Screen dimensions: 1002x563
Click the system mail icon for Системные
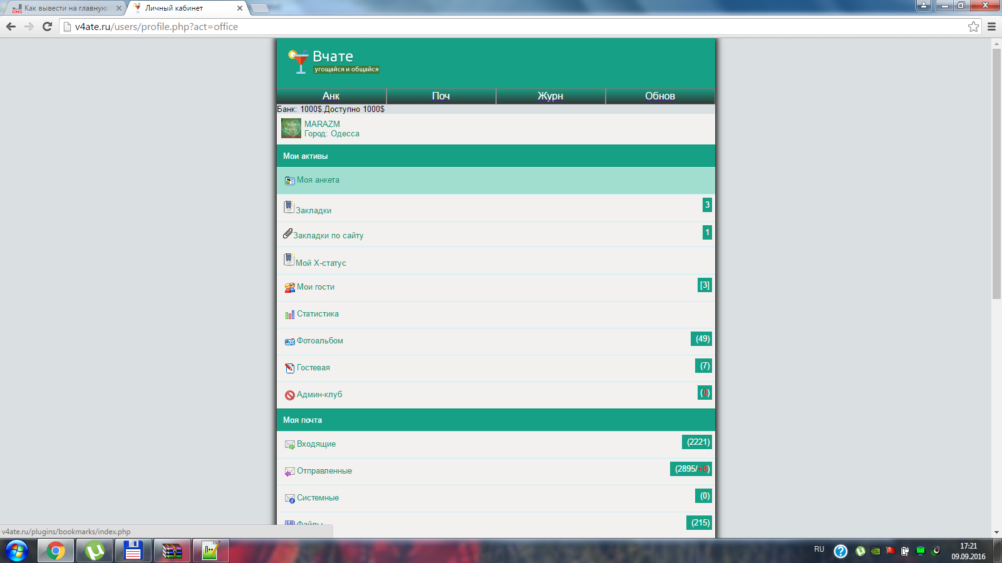pyautogui.click(x=289, y=499)
